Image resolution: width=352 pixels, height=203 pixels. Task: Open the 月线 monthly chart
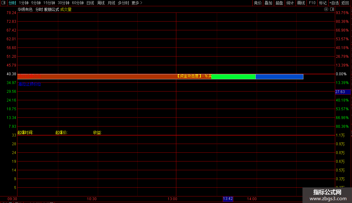(111, 3)
